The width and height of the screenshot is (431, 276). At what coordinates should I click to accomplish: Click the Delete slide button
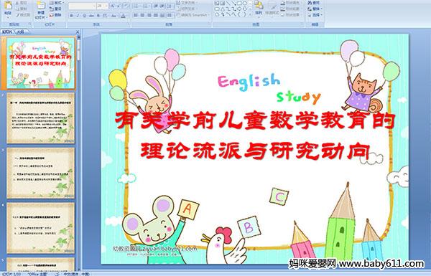pos(55,15)
